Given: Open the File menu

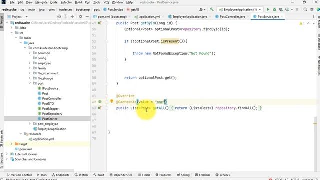Looking at the screenshot, I should (12, 2).
